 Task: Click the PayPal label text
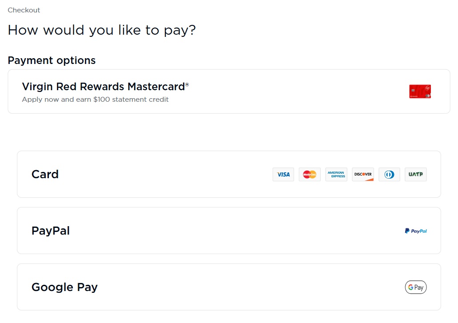click(51, 231)
